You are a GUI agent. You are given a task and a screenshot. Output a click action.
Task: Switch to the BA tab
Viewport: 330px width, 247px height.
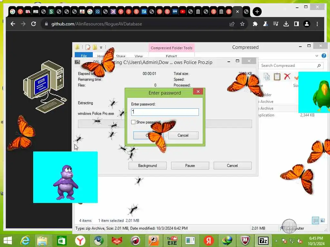point(28,12)
